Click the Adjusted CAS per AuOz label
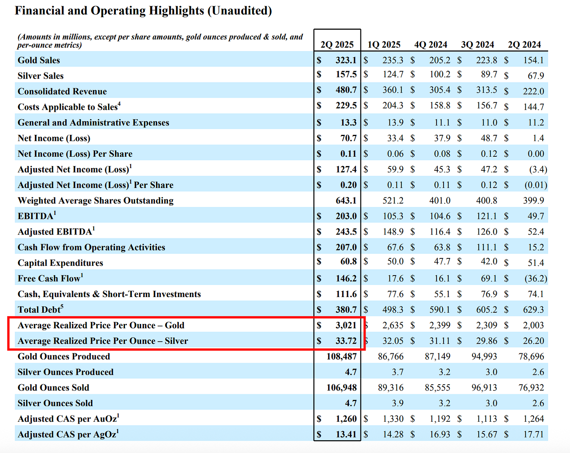This screenshot has height=453, width=570. 69,419
